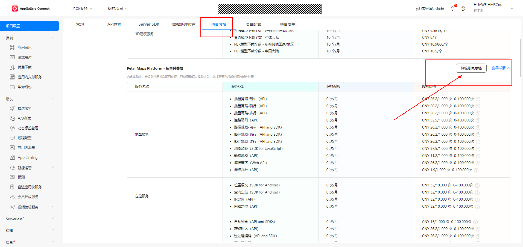Screen dimensions: 523x247
Task: Click IP定位 (API) item
Action: [244, 200]
